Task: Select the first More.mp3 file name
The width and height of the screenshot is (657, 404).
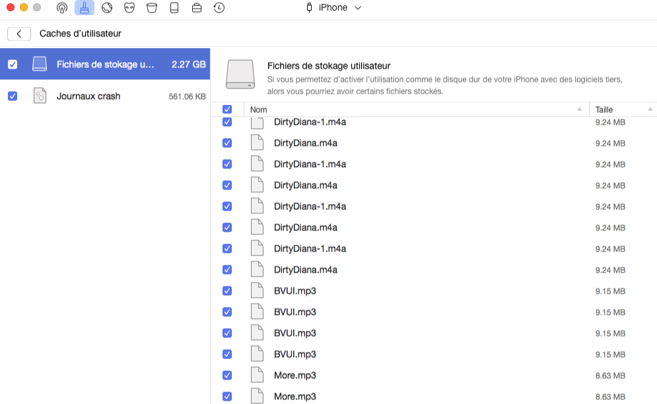Action: click(x=295, y=375)
